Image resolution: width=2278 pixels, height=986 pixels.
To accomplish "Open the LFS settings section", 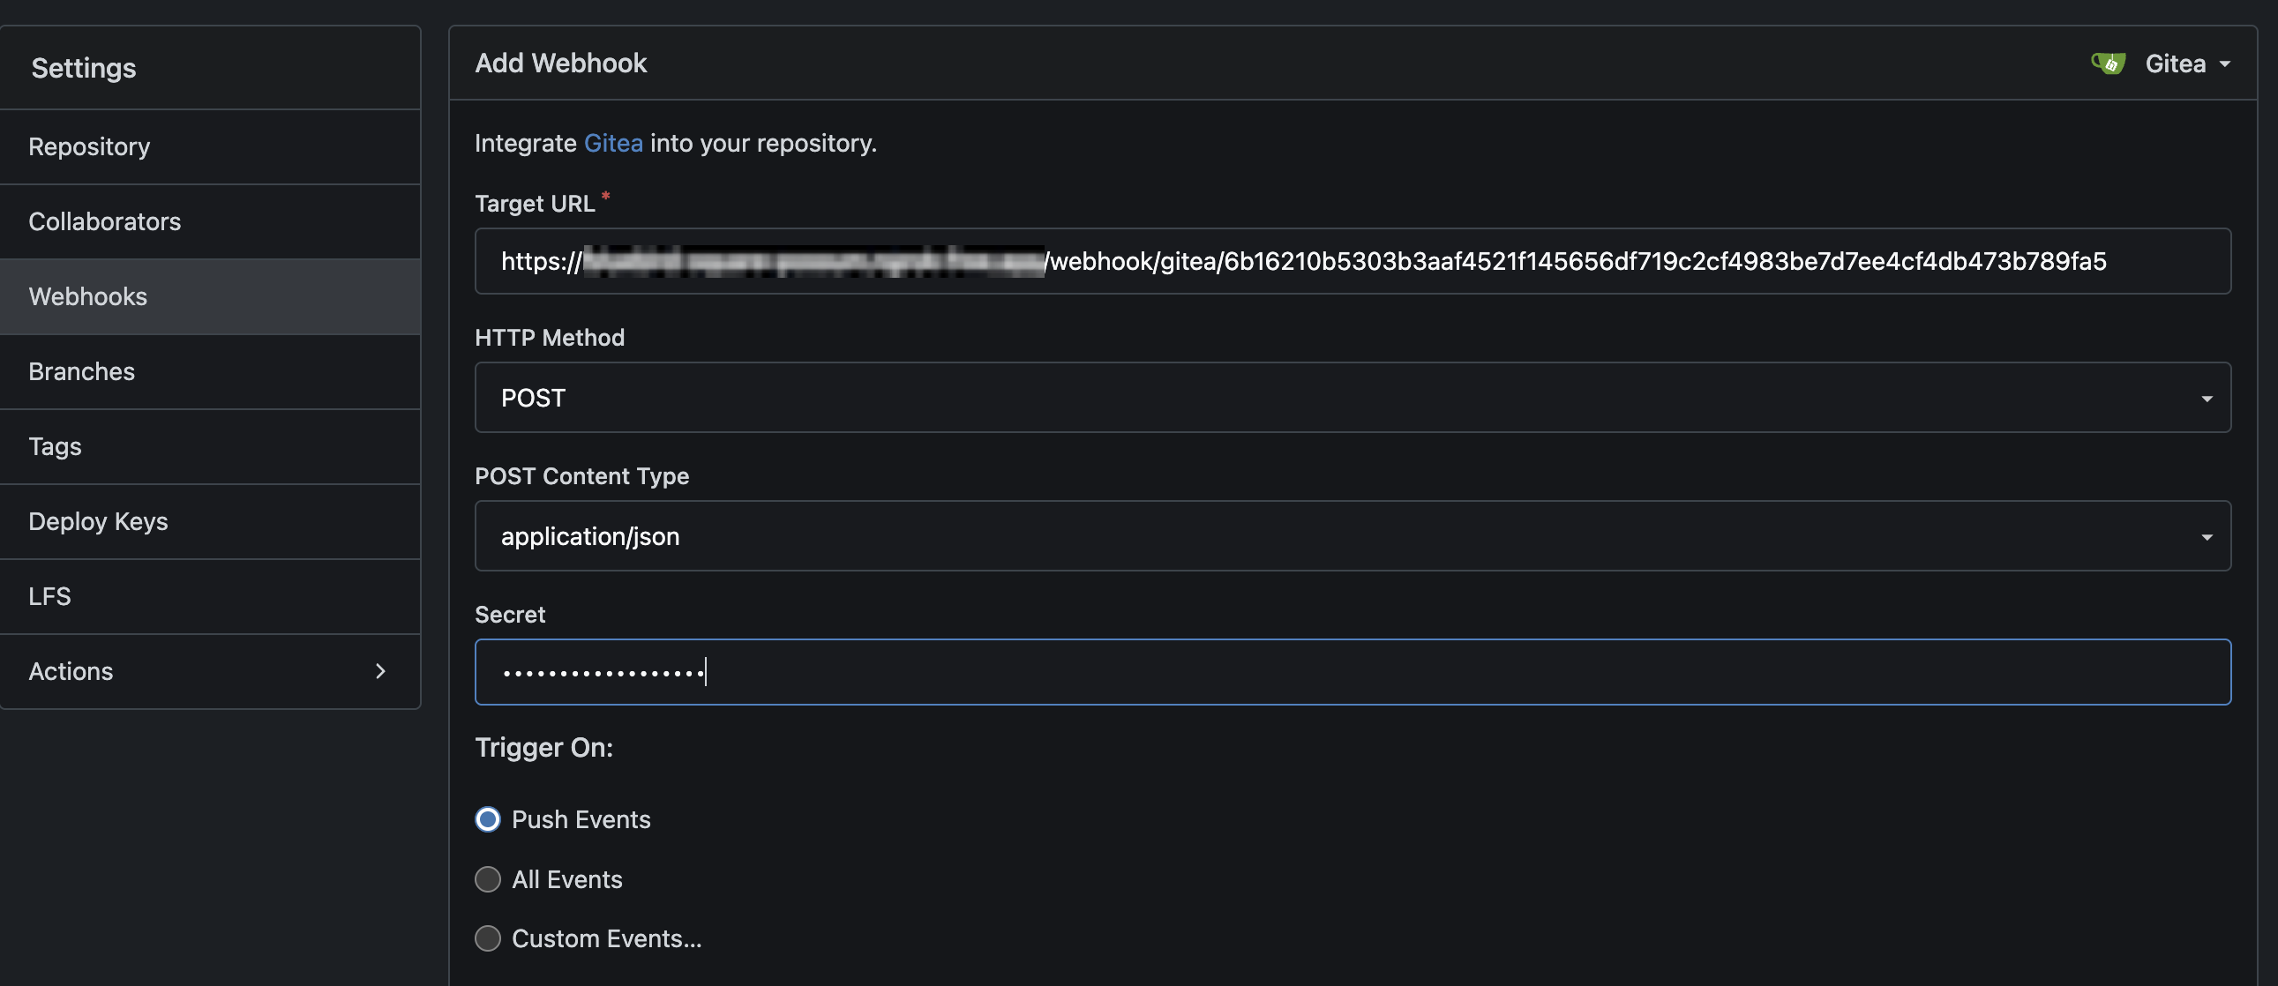I will 49,596.
